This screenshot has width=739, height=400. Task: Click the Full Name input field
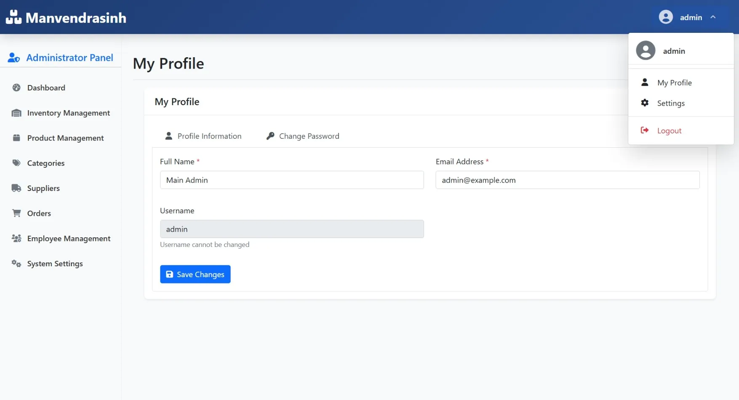[x=292, y=180]
